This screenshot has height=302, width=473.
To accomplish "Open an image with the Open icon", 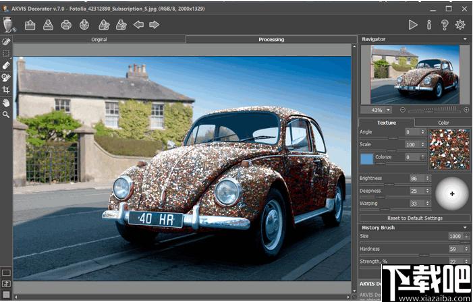I will [30, 25].
